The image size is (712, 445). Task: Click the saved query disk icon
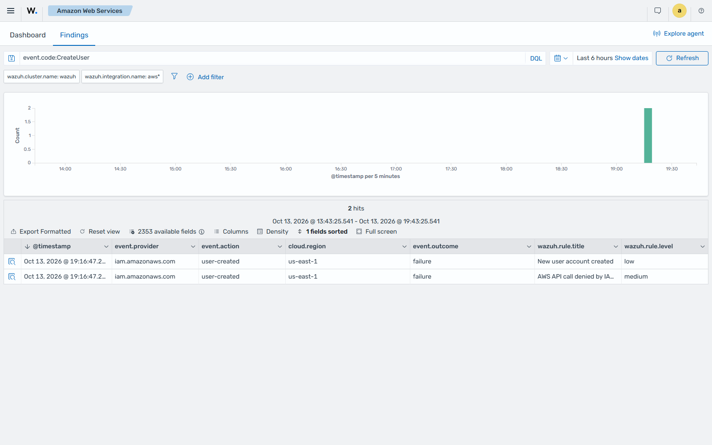(12, 58)
